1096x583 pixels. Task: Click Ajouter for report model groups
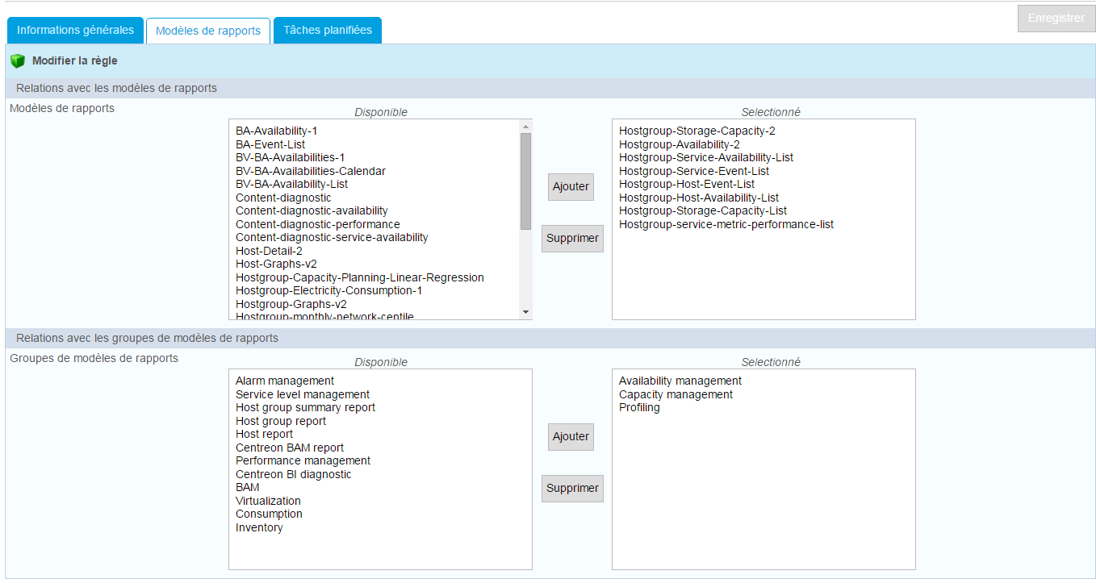[571, 436]
